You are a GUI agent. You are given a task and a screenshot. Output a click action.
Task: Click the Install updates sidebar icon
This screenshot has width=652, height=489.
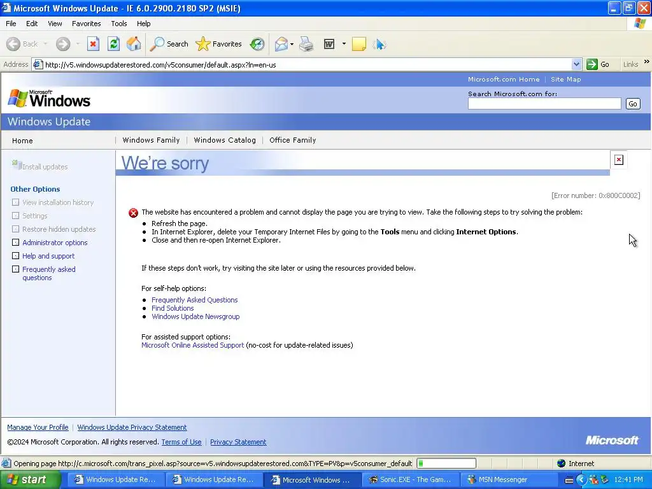point(17,165)
